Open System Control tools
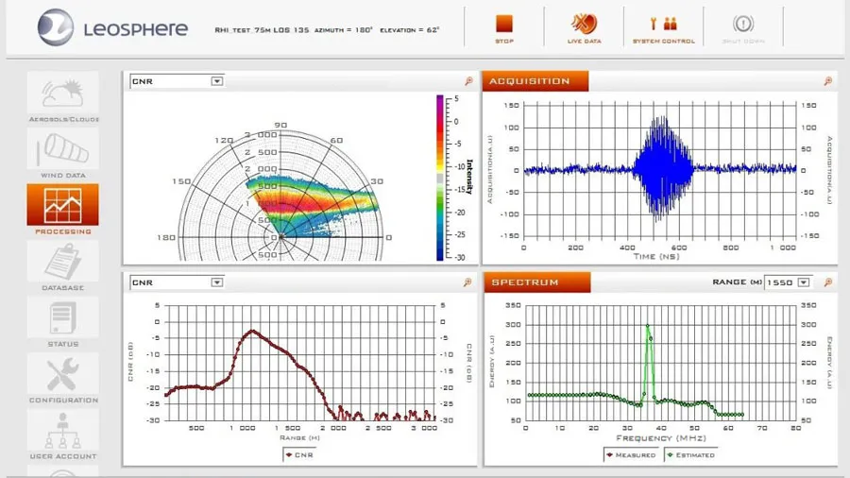The height and width of the screenshot is (478, 850). point(664,24)
